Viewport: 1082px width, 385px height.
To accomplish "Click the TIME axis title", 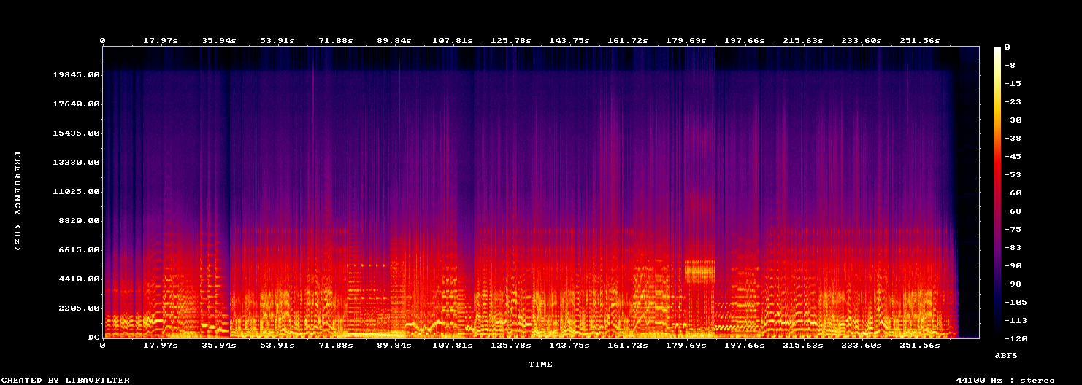I will click(541, 364).
